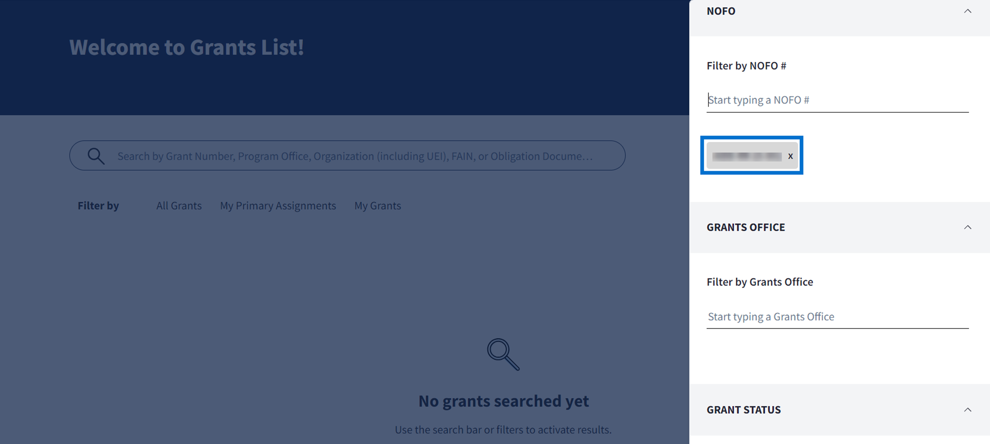Focus the grant search bar input
This screenshot has width=990, height=444.
click(x=355, y=156)
